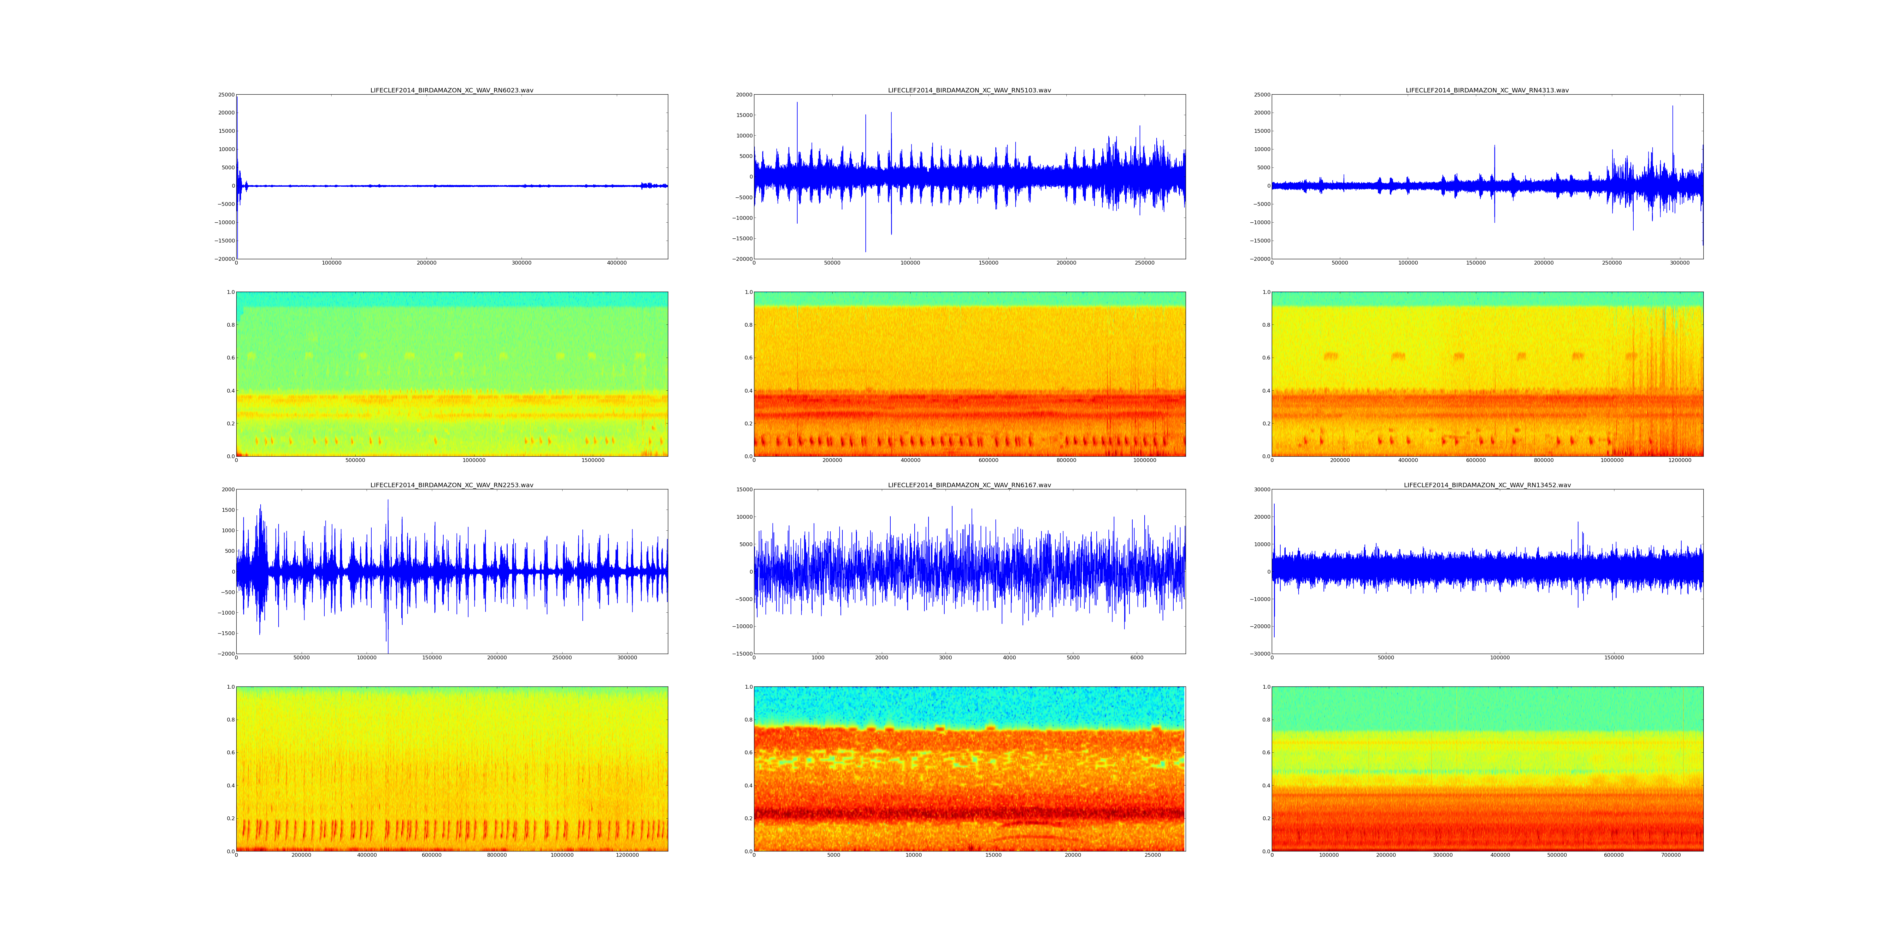Click the RN4313.wav plot title
This screenshot has width=1893, height=946.
(x=1487, y=90)
